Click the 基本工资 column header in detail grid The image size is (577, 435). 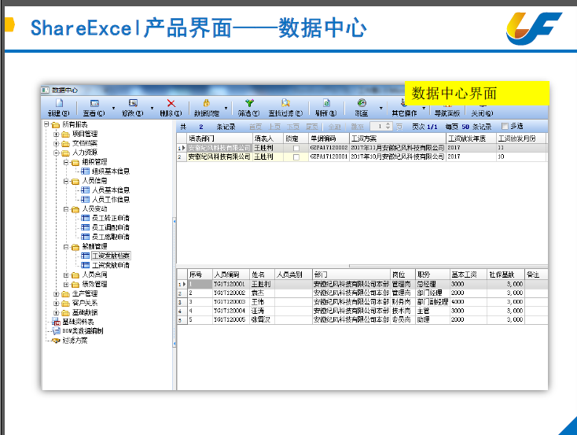click(x=468, y=275)
